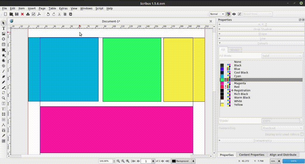Pick the Eye Dropper tool
This screenshot has width=305, height=164.
(4, 136)
